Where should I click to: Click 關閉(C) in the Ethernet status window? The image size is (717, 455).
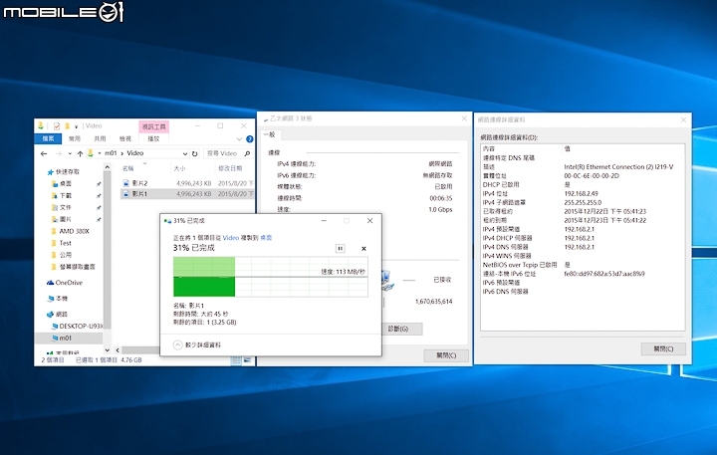coord(446,355)
